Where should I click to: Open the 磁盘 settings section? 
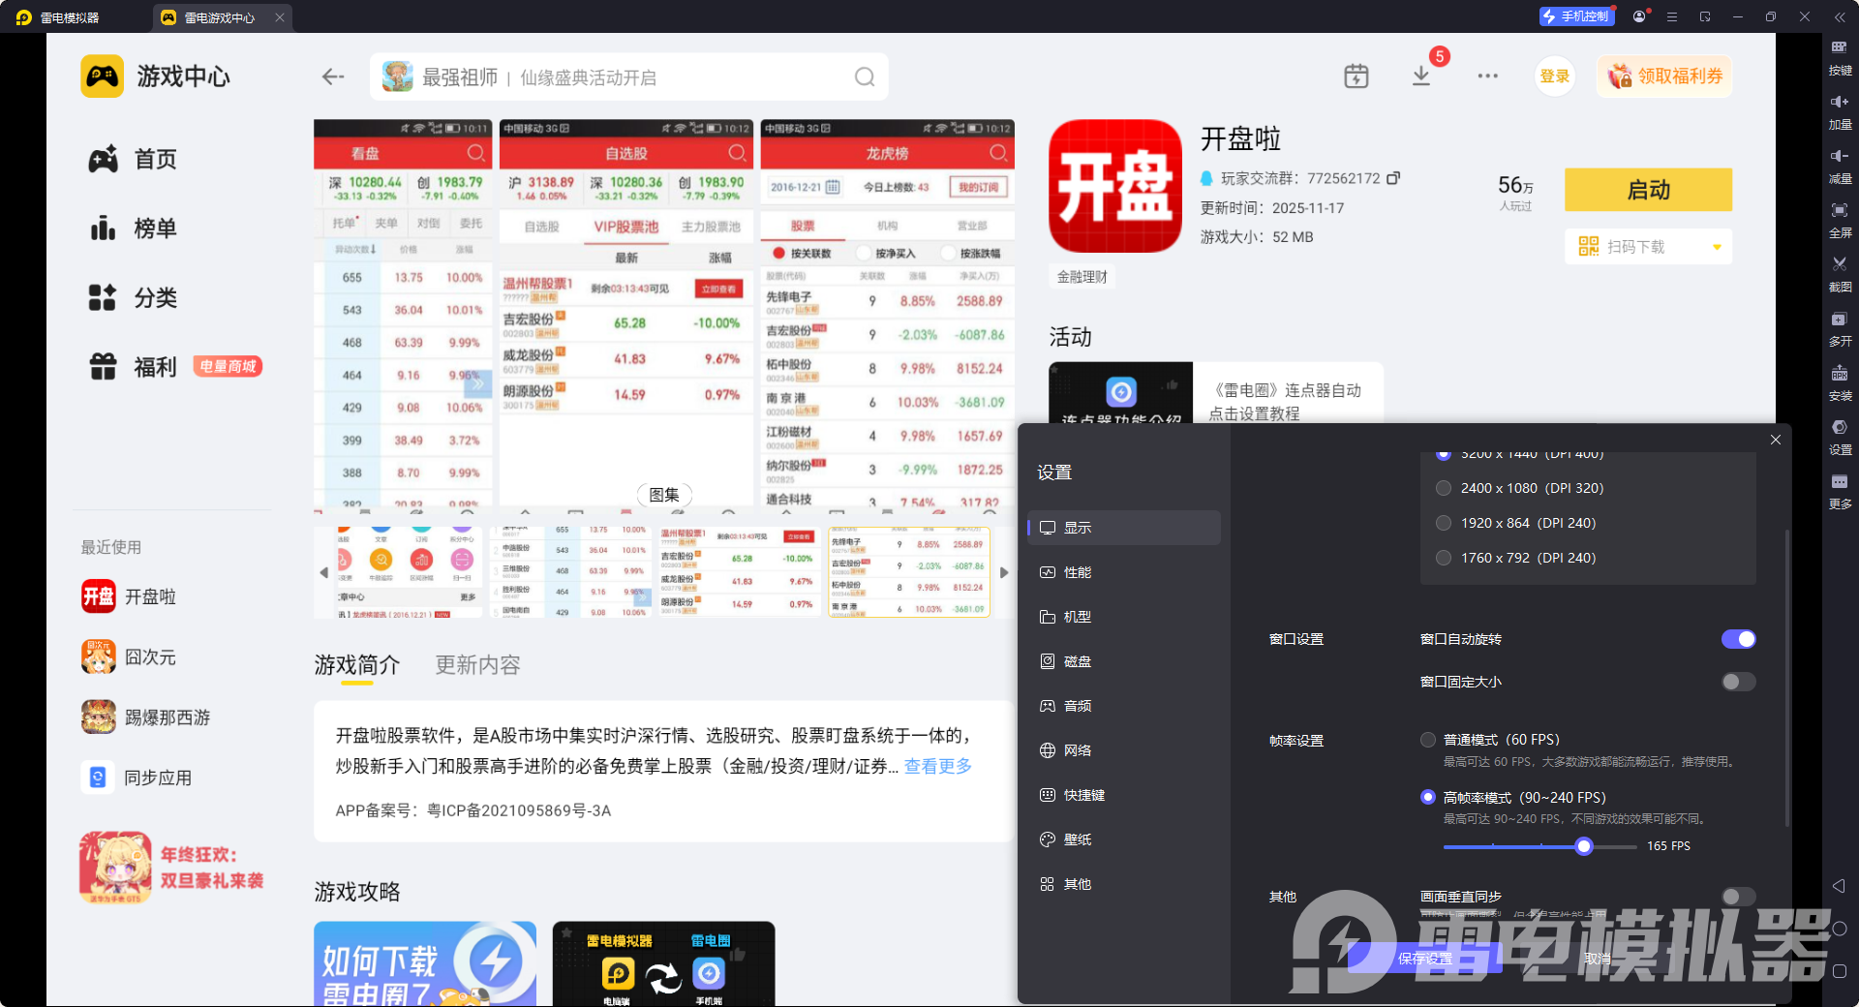(x=1124, y=661)
